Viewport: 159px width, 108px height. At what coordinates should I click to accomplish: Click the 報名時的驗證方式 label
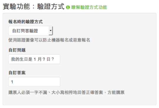coord(26,22)
